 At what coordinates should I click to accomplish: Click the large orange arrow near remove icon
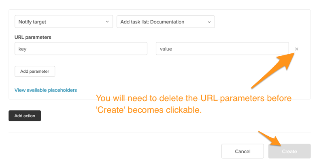tap(273, 70)
